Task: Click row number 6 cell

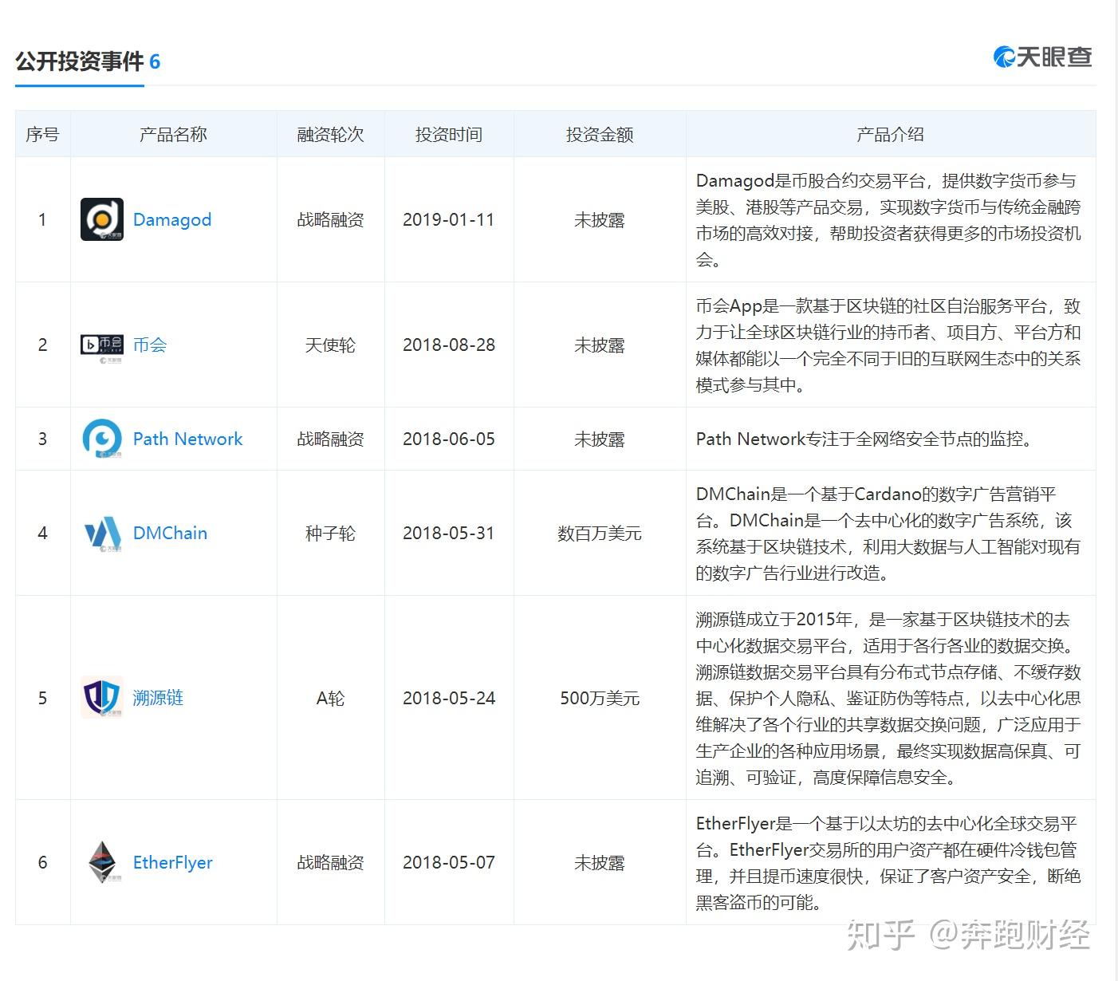Action: coord(43,862)
